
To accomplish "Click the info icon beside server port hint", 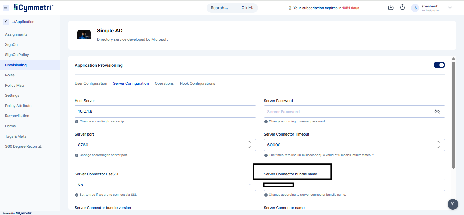I will pos(76,155).
